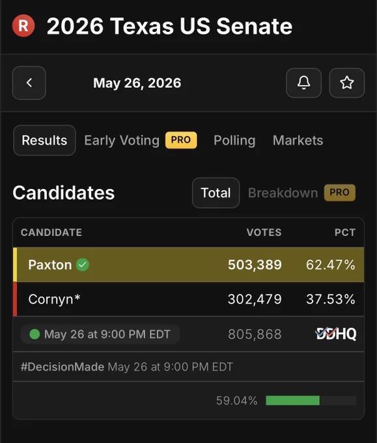
Task: Open the Results tab
Action: (x=44, y=140)
